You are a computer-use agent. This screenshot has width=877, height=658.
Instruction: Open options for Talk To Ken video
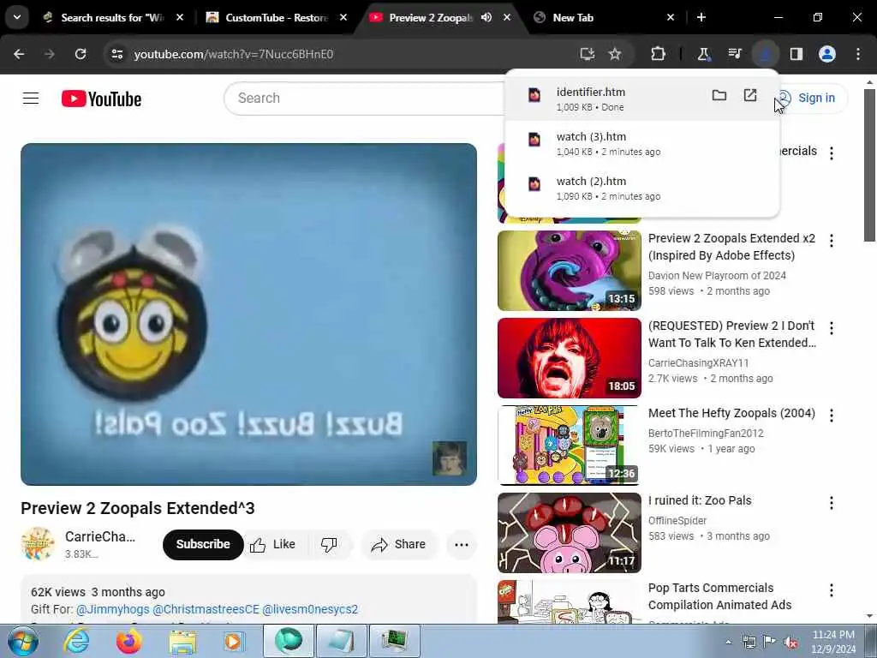point(832,328)
